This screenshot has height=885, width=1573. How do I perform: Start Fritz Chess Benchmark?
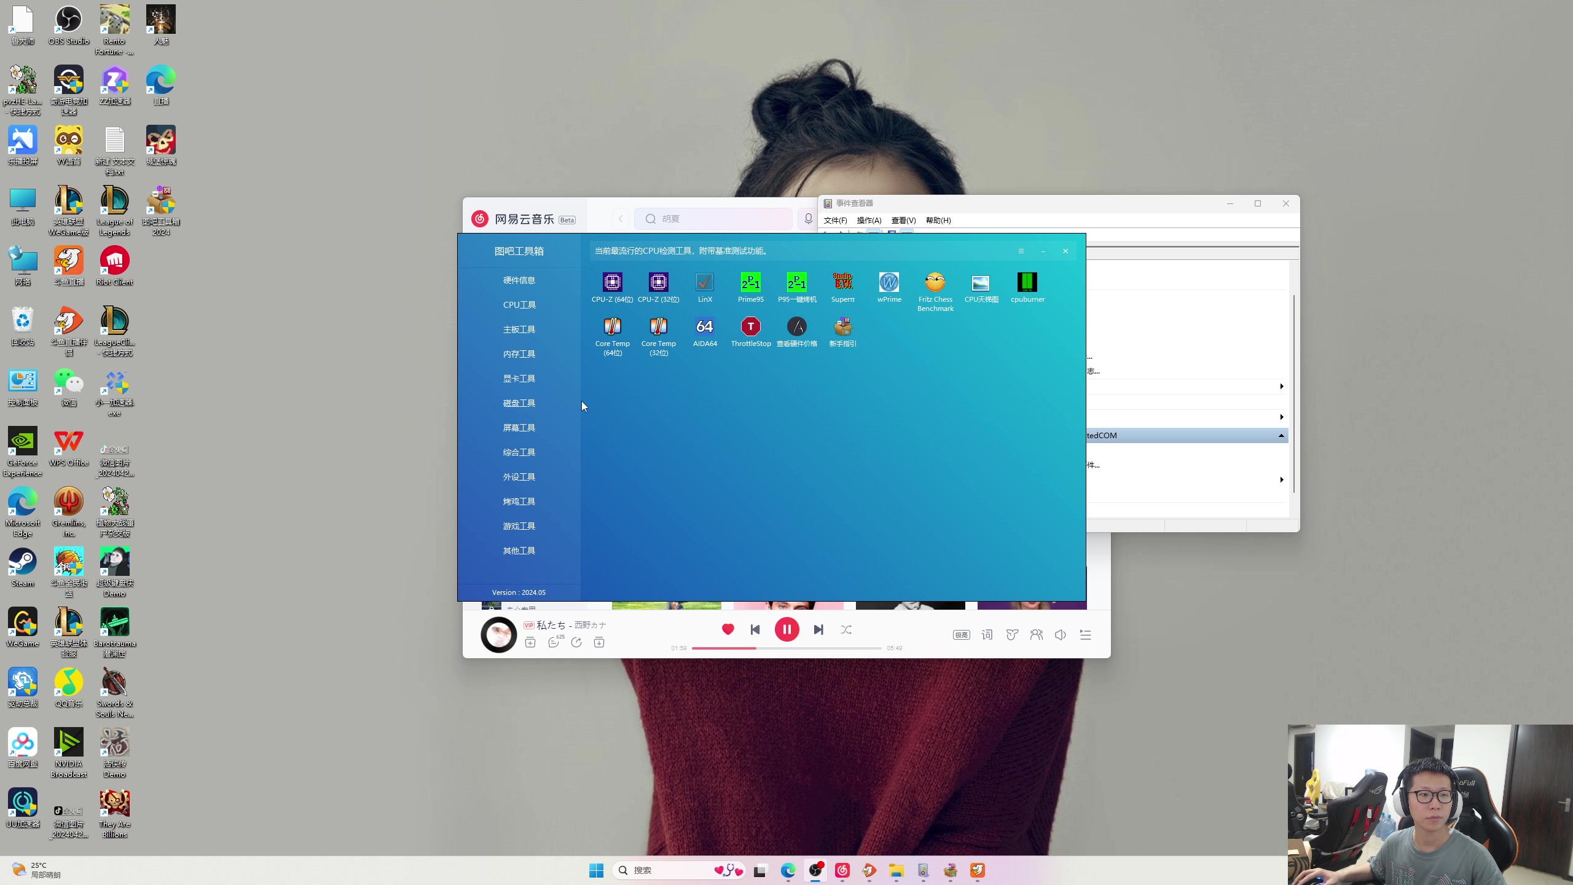pyautogui.click(x=935, y=283)
